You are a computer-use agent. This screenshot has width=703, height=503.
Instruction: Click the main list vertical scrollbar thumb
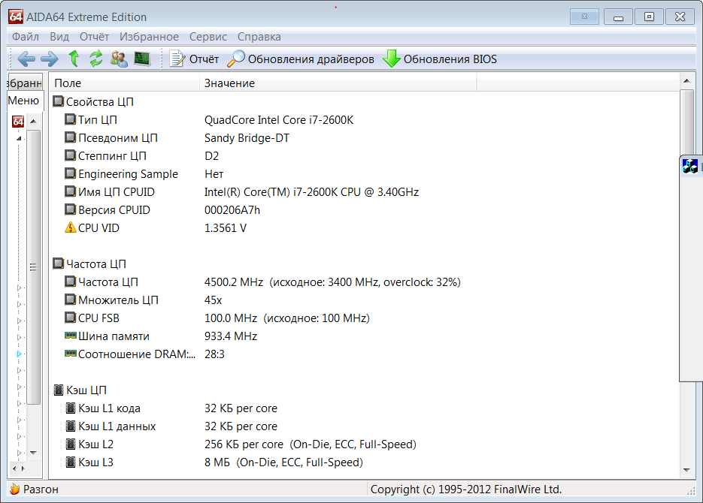tap(686, 122)
